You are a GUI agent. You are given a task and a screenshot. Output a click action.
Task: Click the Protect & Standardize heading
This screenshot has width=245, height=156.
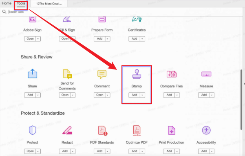click(x=43, y=113)
